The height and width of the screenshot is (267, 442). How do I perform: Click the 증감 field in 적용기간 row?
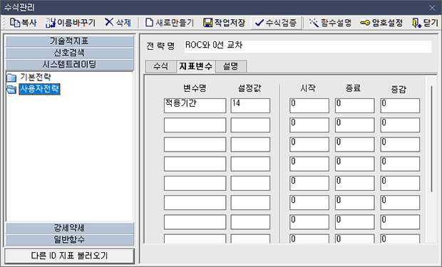point(400,105)
